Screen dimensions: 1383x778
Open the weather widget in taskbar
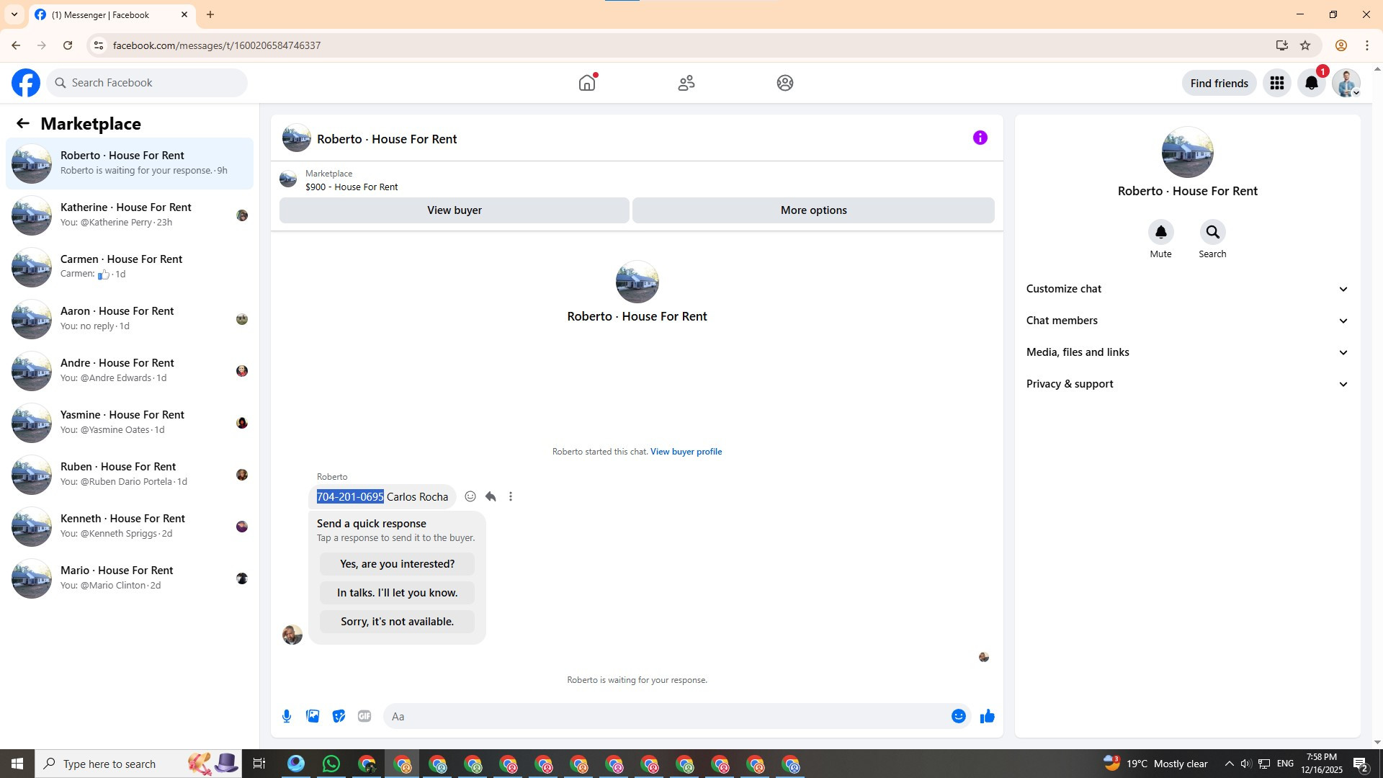pyautogui.click(x=1155, y=764)
